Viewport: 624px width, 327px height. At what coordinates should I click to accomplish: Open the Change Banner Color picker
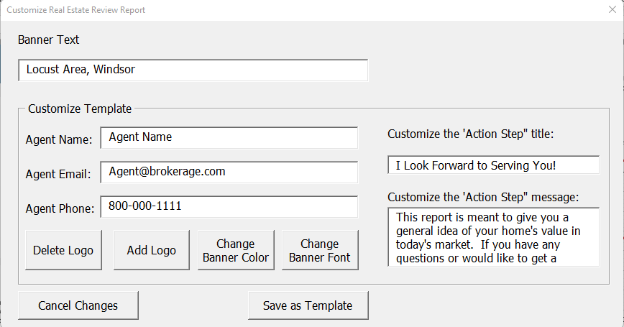pos(236,250)
